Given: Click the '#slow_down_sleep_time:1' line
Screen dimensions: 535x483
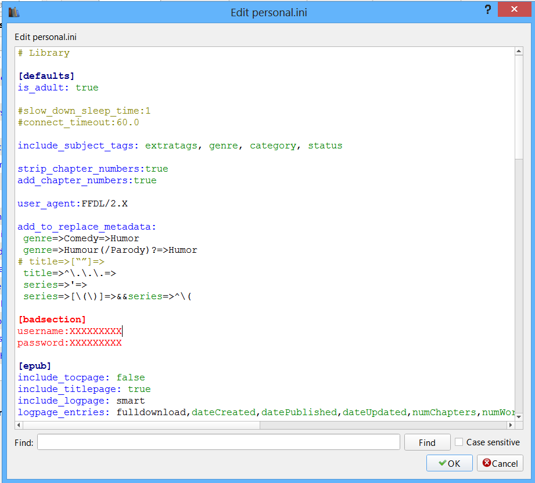Looking at the screenshot, I should pyautogui.click(x=84, y=111).
